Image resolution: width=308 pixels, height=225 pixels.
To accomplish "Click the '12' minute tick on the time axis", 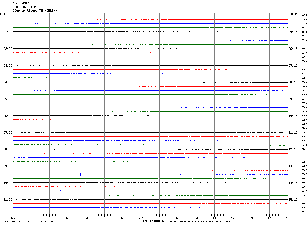I will (233, 218).
